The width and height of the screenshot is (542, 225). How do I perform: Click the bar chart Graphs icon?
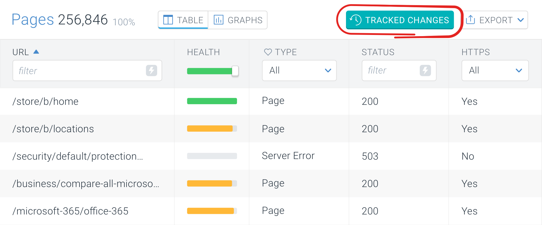(x=219, y=20)
